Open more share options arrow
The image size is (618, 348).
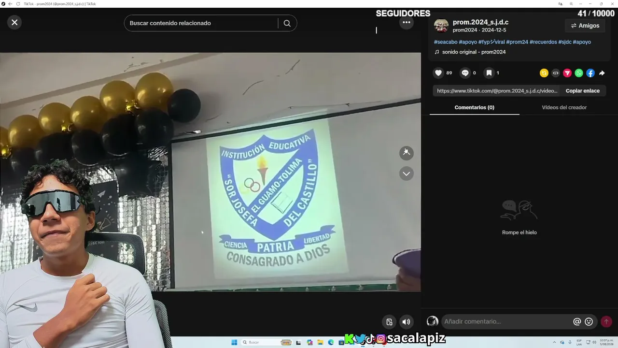[x=602, y=73]
